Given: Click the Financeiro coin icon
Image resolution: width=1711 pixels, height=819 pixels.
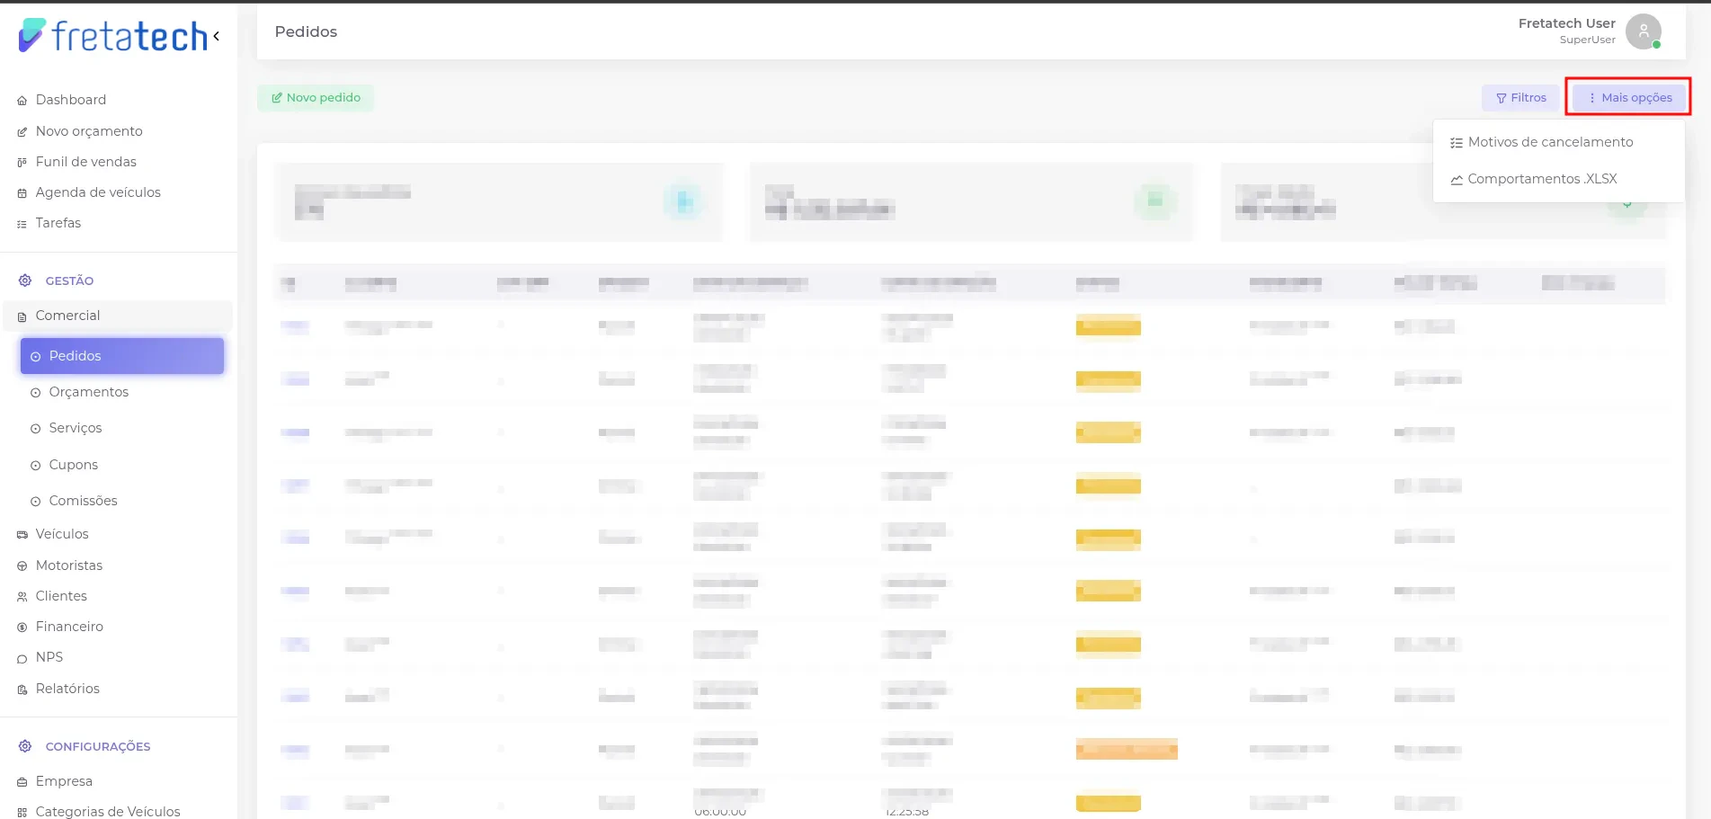Looking at the screenshot, I should 22,628.
